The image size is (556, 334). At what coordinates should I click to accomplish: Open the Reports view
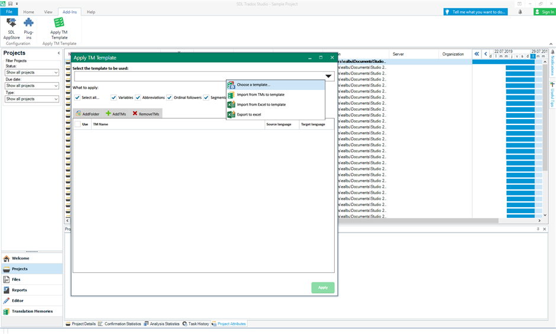click(32, 290)
